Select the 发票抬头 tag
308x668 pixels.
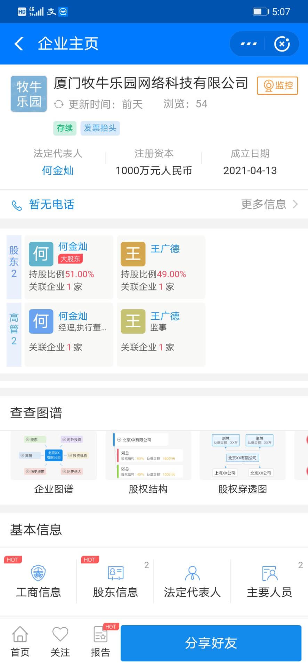click(100, 128)
